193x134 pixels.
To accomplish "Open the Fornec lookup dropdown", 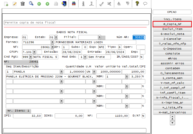I will tap(52, 42).
